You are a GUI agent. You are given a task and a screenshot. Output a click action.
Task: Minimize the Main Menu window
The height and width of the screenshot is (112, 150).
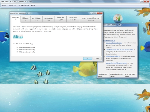click(x=142, y=1)
